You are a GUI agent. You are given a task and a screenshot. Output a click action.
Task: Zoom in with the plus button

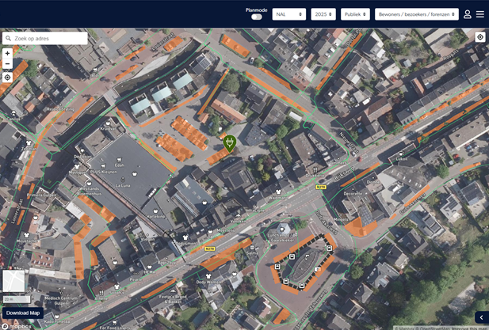click(x=7, y=53)
